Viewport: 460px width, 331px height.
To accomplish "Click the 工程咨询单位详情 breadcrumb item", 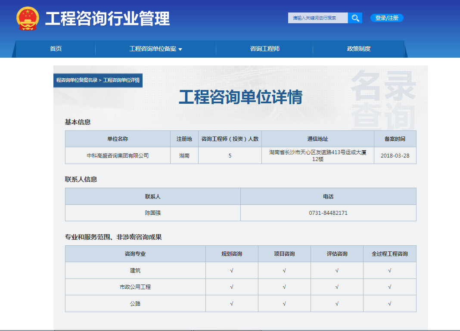I will click(121, 80).
